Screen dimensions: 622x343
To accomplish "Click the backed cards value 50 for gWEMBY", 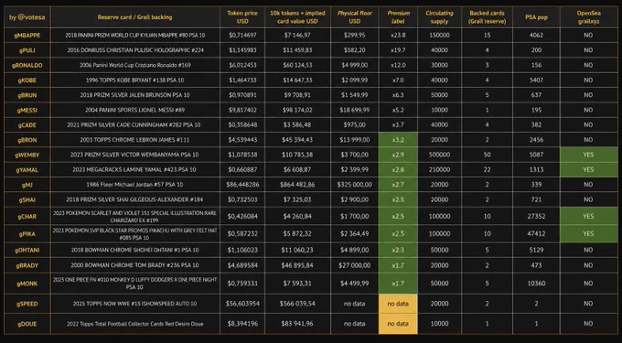I will click(488, 155).
